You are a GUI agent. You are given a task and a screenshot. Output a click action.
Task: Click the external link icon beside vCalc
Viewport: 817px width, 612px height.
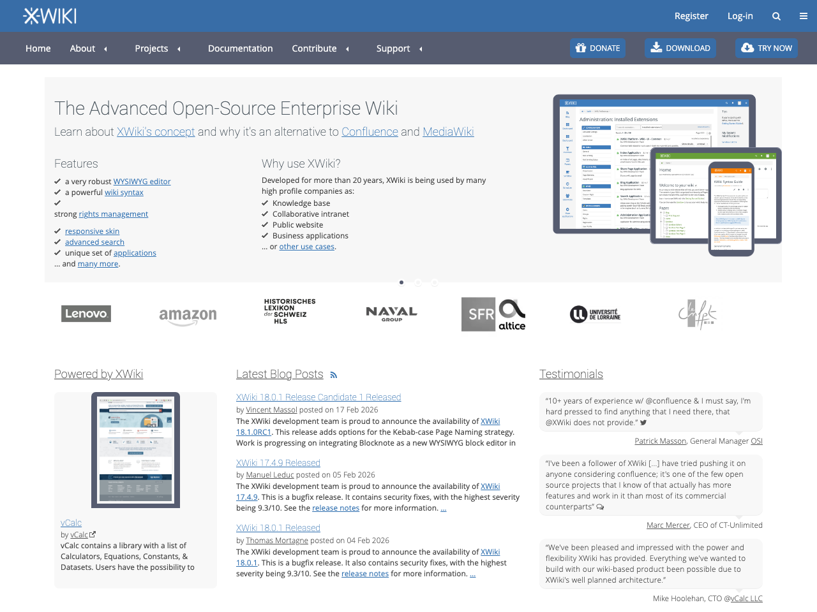point(94,534)
